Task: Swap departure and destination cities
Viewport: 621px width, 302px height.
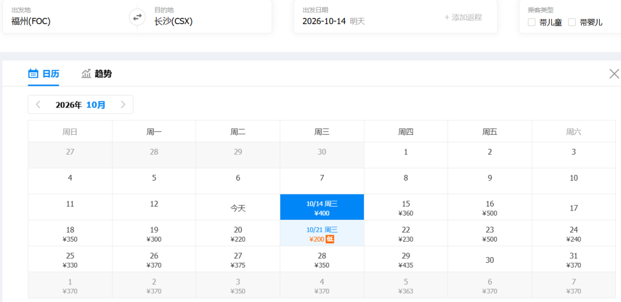Action: click(x=137, y=17)
